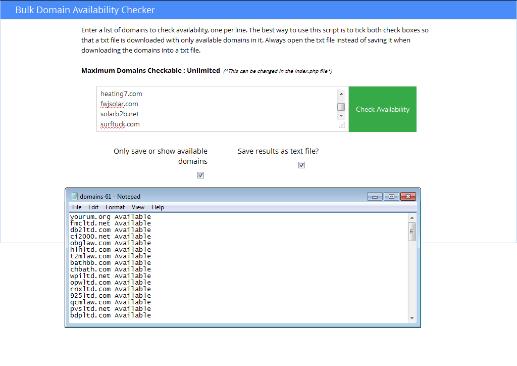This screenshot has width=517, height=366.
Task: Click the 'domains-61 - Notepad' window title
Action: (110, 197)
